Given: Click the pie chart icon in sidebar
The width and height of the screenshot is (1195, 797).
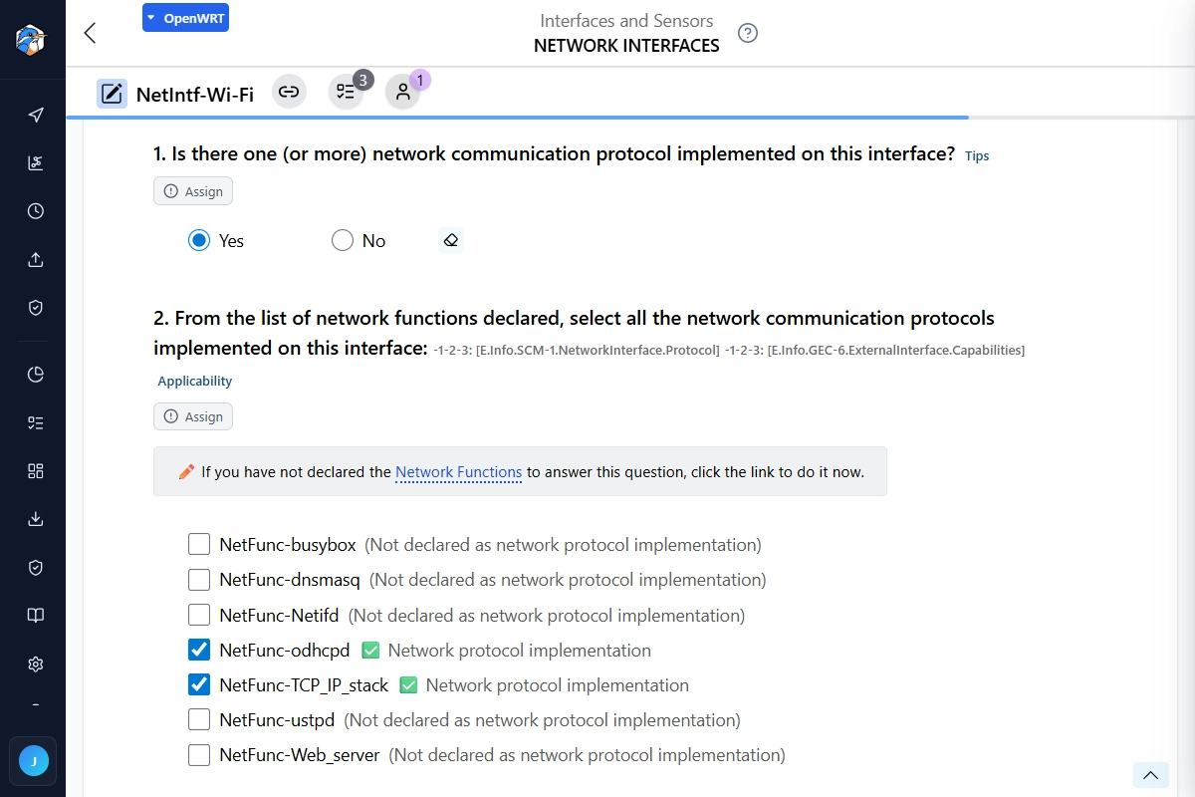Looking at the screenshot, I should tap(36, 375).
